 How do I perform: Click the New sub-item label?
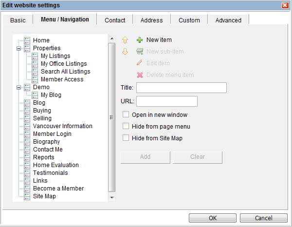click(x=165, y=52)
